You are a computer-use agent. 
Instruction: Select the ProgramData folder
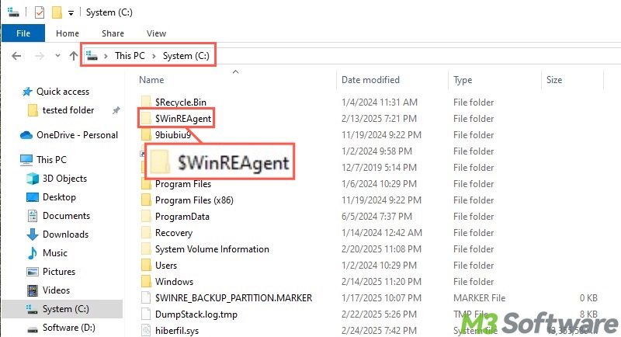pos(182,217)
